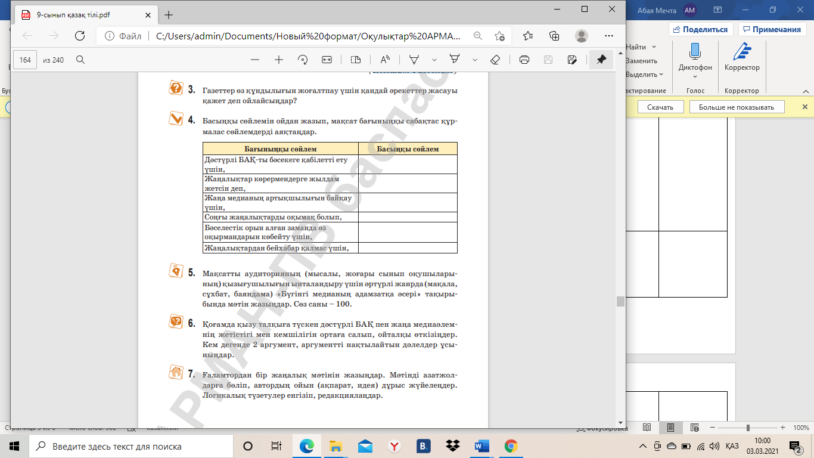This screenshot has width=814, height=458.
Task: Expand the Выделить dropdown in Word
Action: coord(661,75)
